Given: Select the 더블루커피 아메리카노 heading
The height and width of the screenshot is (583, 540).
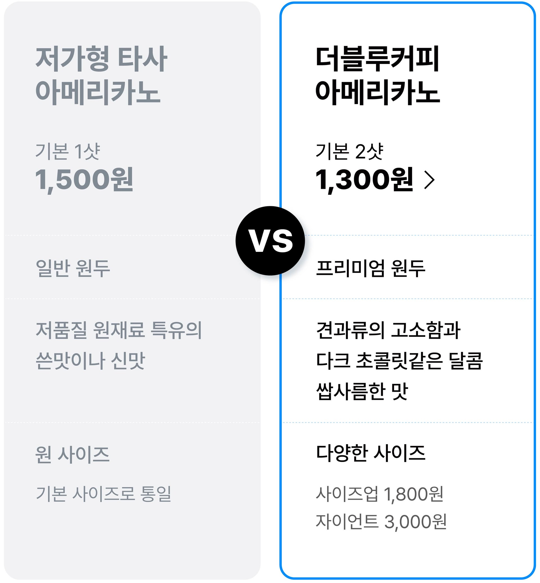Looking at the screenshot, I should point(377,75).
